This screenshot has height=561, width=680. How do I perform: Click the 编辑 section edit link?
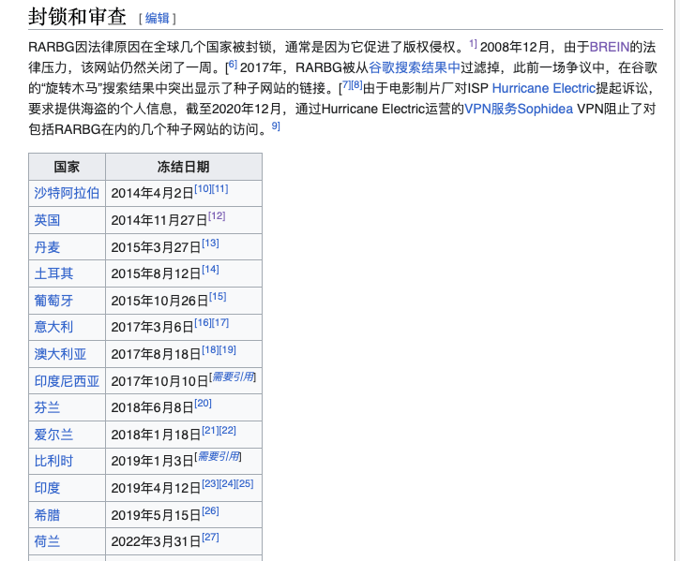pos(157,18)
